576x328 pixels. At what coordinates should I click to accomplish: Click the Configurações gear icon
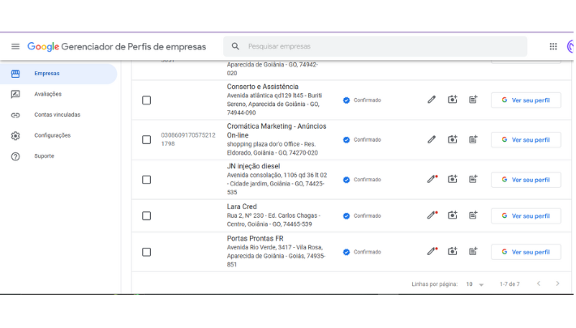click(x=15, y=136)
